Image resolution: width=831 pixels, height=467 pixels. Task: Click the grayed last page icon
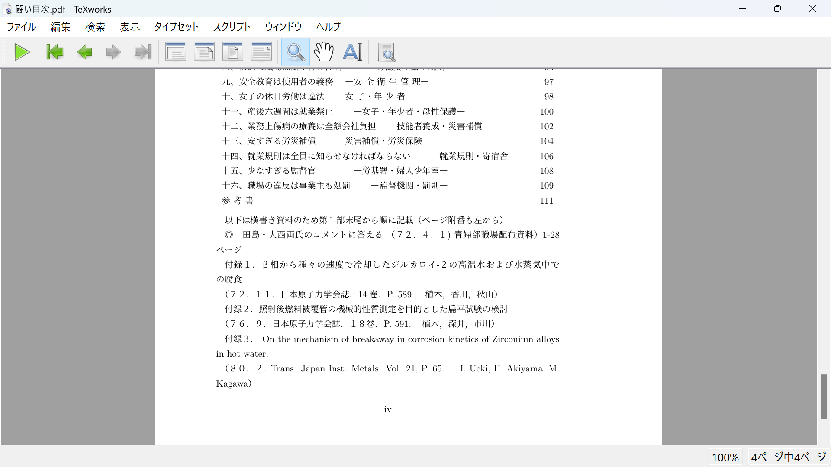[x=143, y=52]
